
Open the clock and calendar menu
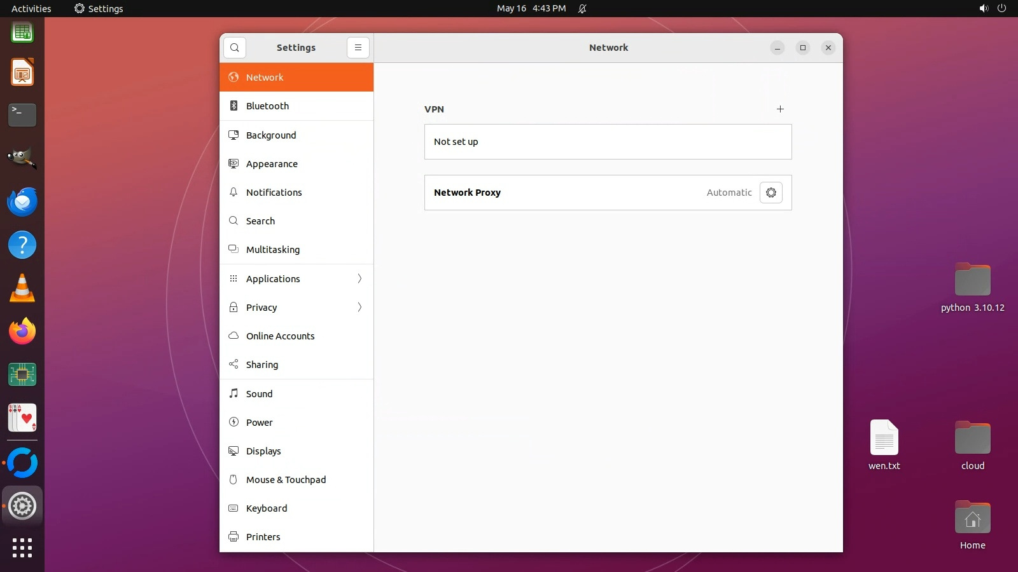coord(531,9)
